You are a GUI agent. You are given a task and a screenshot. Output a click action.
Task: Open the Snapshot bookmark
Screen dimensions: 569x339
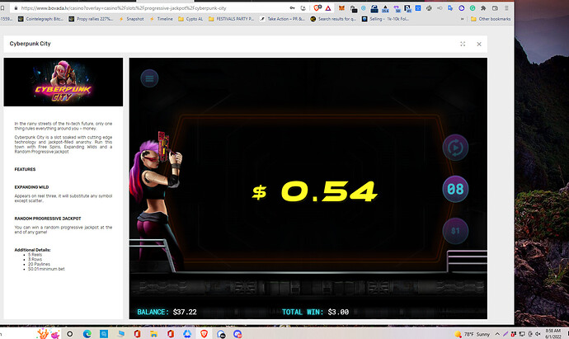131,19
